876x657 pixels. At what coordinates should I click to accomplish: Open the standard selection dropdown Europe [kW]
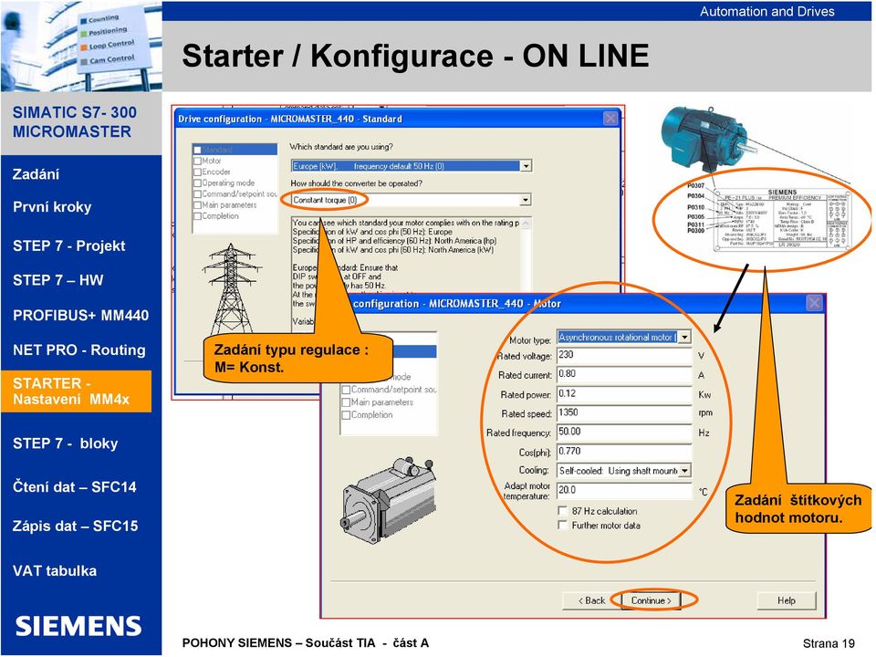click(526, 166)
